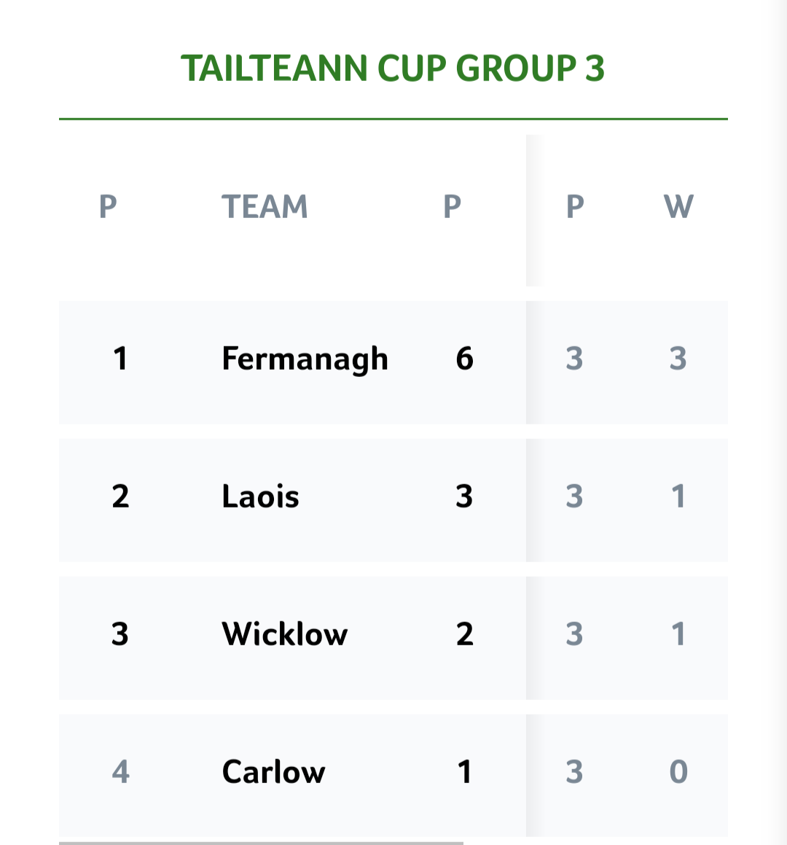Open the Carlow team entry
787x845 pixels.
[274, 771]
